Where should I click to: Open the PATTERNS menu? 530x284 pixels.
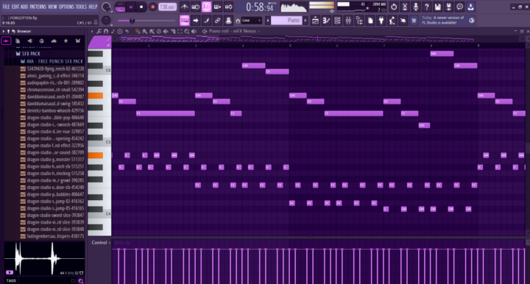(x=38, y=7)
